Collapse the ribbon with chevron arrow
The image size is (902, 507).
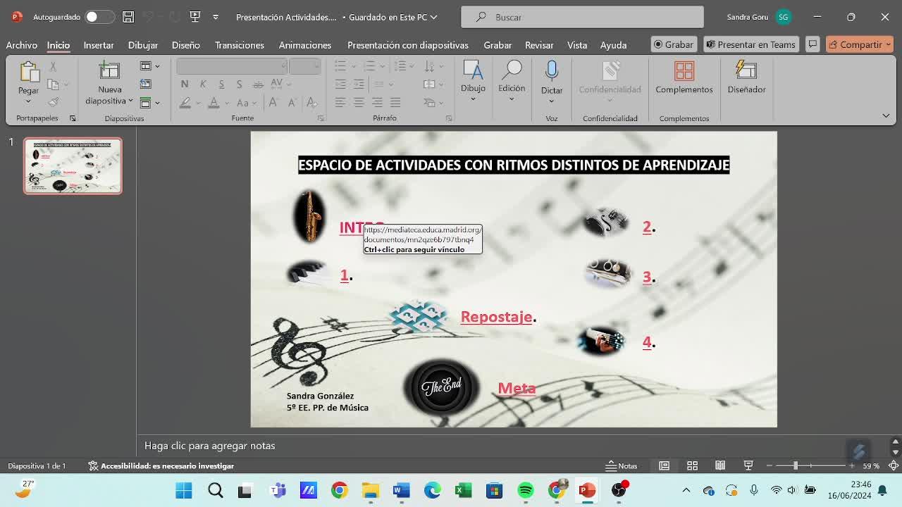point(886,115)
